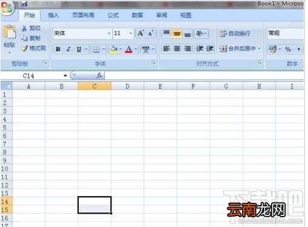Toggle center text alignment

177,49
